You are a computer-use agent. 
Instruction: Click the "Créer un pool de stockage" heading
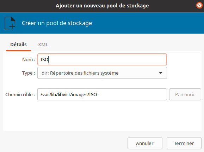57,23
